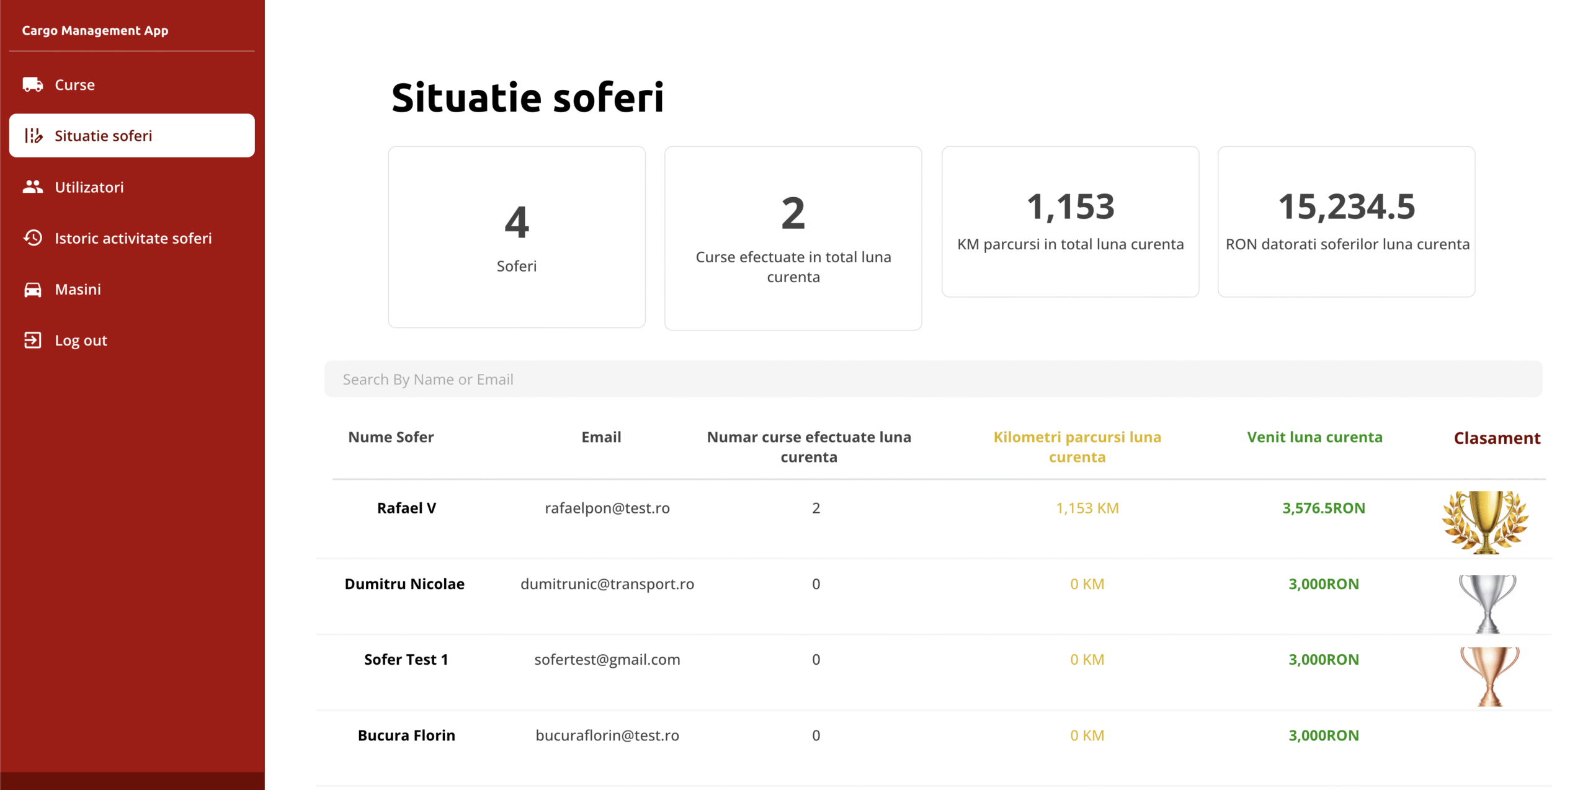Click the car icon beside Masini
1588x790 pixels.
coord(33,289)
